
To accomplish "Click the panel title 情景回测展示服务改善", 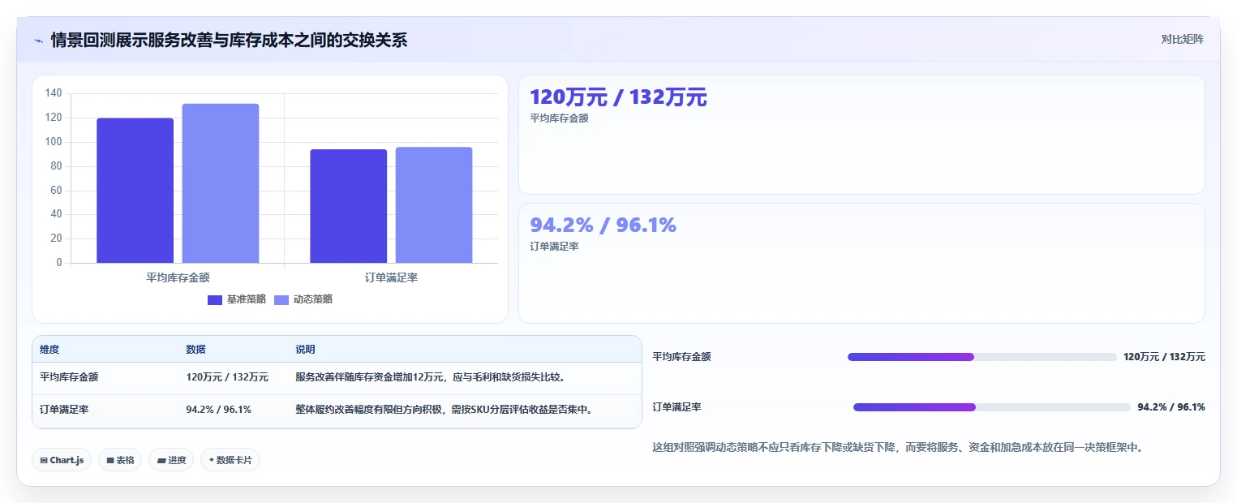I will click(229, 40).
